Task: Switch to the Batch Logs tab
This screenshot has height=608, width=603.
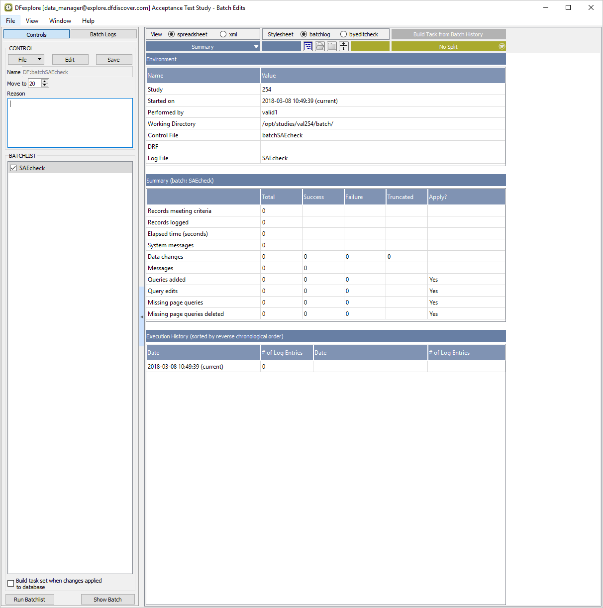Action: (103, 34)
